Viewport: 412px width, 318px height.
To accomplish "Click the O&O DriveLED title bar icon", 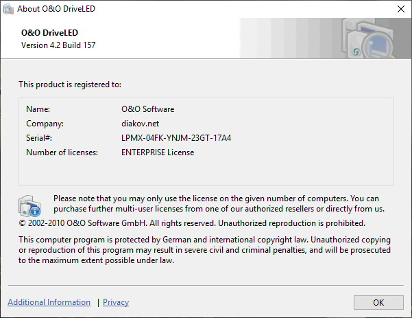I will [9, 10].
